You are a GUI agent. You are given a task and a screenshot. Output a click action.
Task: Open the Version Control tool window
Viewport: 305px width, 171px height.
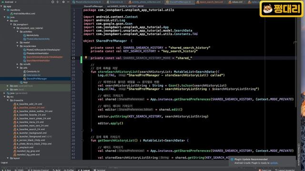point(38,170)
